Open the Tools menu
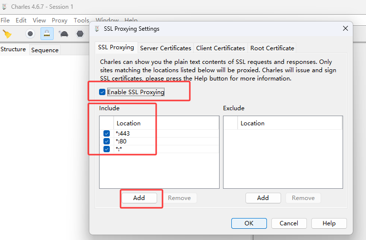The height and width of the screenshot is (240, 366). coord(81,20)
